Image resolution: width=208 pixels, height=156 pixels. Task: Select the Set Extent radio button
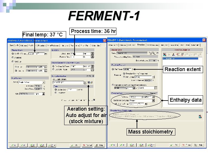point(113,69)
